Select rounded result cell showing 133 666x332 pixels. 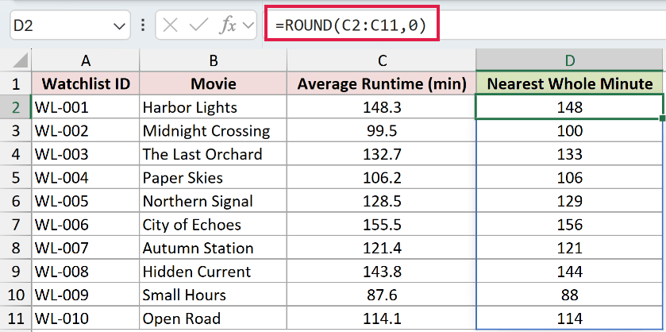[x=570, y=154]
